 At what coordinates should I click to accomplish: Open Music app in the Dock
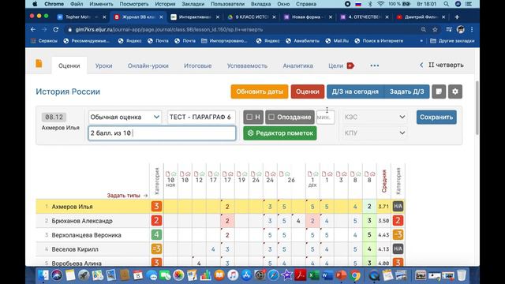click(233, 275)
